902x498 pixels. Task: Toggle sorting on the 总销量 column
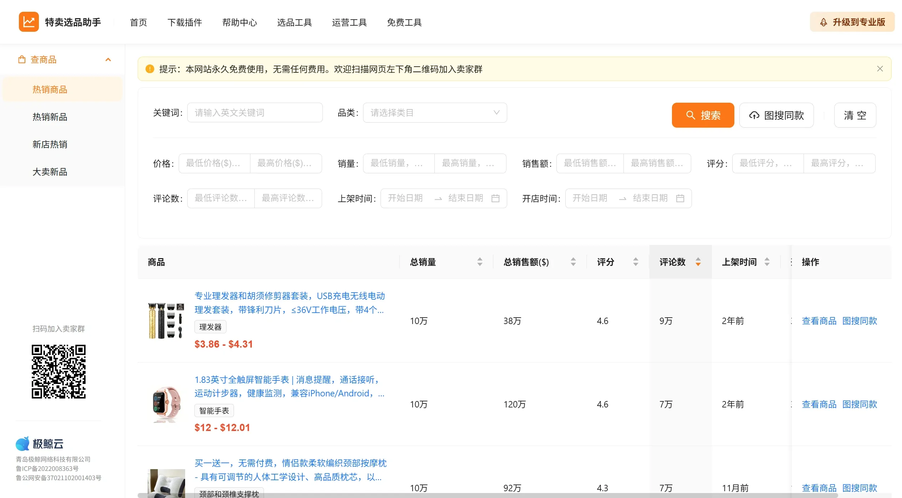click(x=480, y=262)
